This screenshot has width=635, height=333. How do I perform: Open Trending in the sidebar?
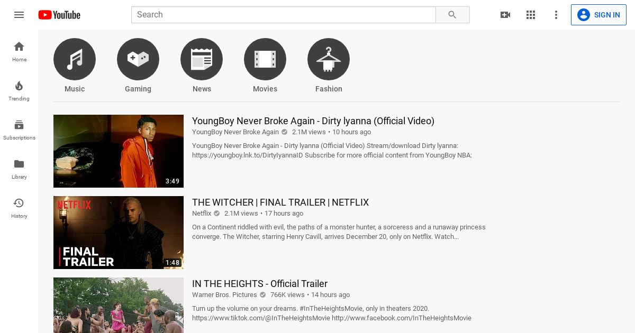19,90
